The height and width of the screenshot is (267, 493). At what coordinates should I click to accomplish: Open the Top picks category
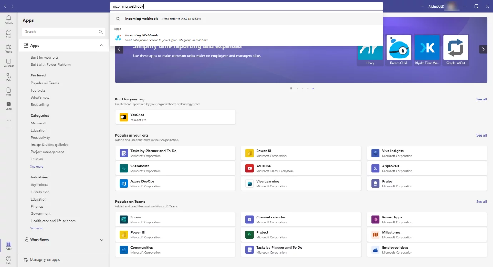tap(38, 90)
